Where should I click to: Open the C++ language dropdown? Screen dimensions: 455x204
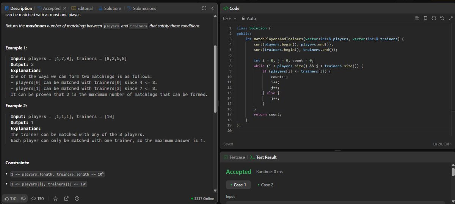pos(229,18)
